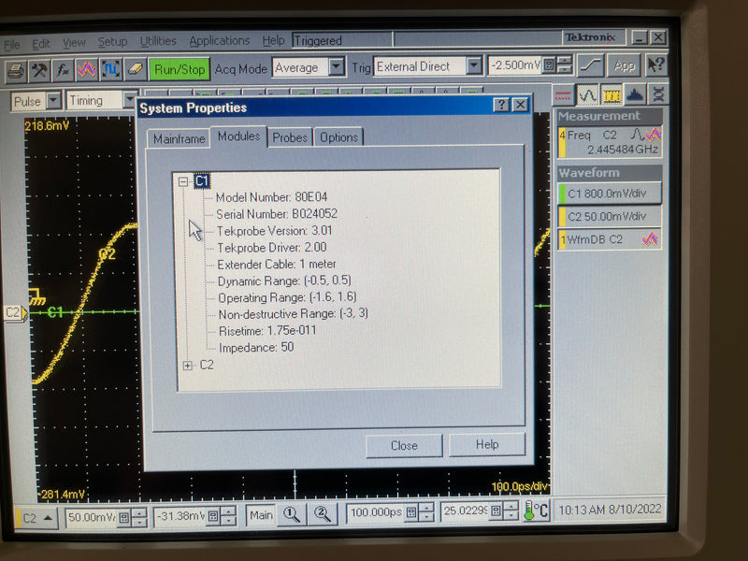This screenshot has width=748, height=561.
Task: Switch to the Probes tab
Action: [x=290, y=137]
